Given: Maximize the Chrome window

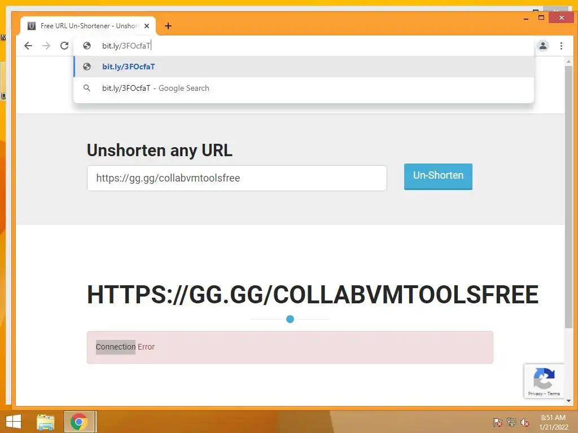Looking at the screenshot, I should coord(541,17).
